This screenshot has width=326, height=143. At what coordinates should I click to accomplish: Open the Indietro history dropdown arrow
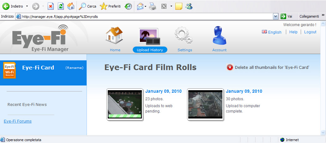27,6
